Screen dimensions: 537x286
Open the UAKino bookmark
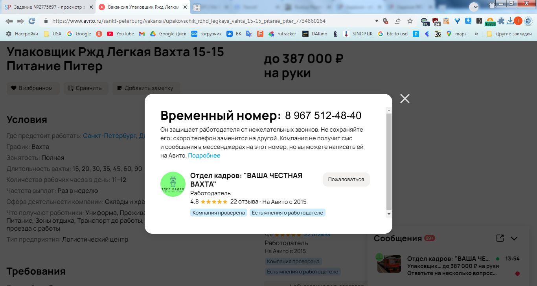(x=314, y=34)
